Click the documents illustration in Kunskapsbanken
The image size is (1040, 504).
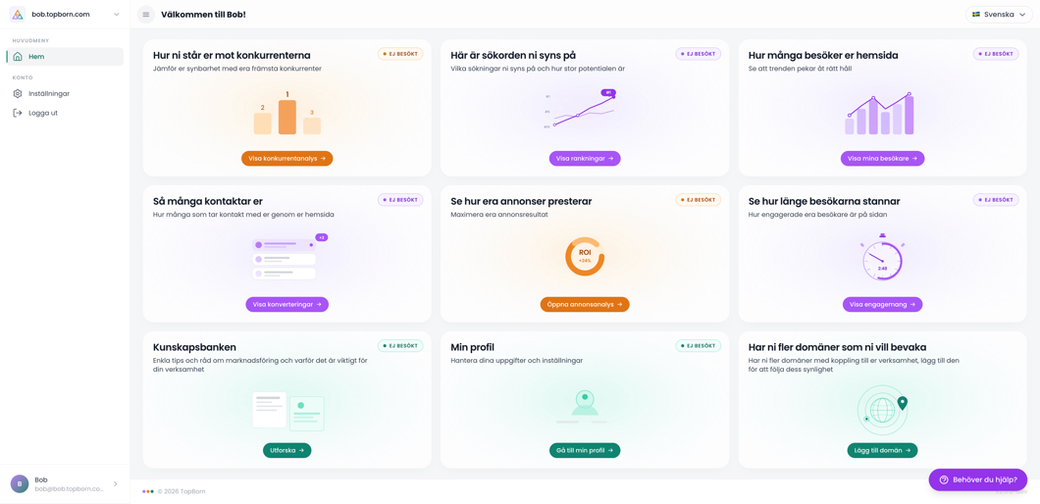pos(287,411)
